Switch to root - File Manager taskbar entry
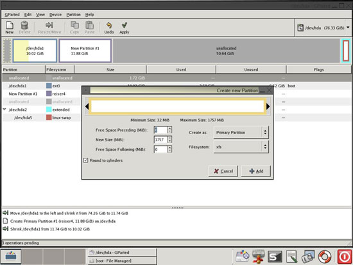Image resolution: width=353 pixels, height=265 pixels. [122, 261]
